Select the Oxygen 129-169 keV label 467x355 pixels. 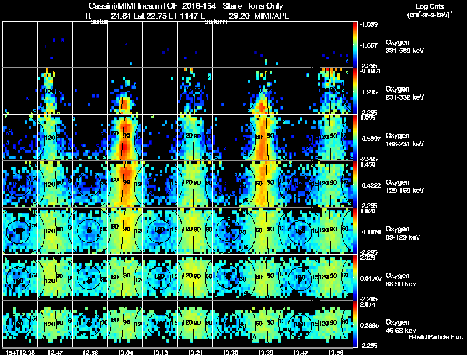pyautogui.click(x=405, y=187)
